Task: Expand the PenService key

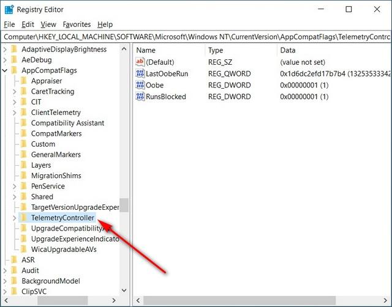Action: click(x=14, y=187)
